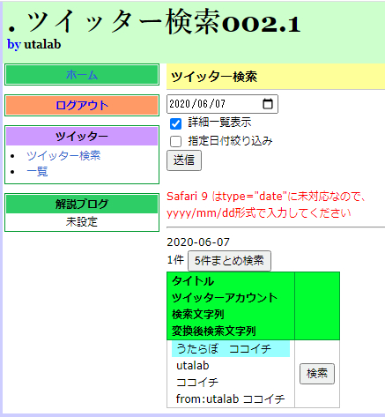Click the 変換後検索文字列 header text
385x417 pixels.
pyautogui.click(x=214, y=331)
